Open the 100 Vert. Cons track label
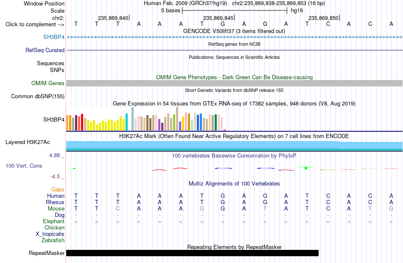Screen dimensions: 403x263 pos(24,166)
